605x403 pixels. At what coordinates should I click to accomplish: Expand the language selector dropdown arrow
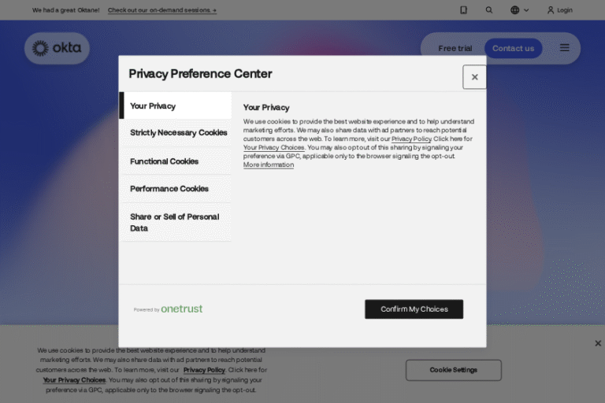coord(526,10)
